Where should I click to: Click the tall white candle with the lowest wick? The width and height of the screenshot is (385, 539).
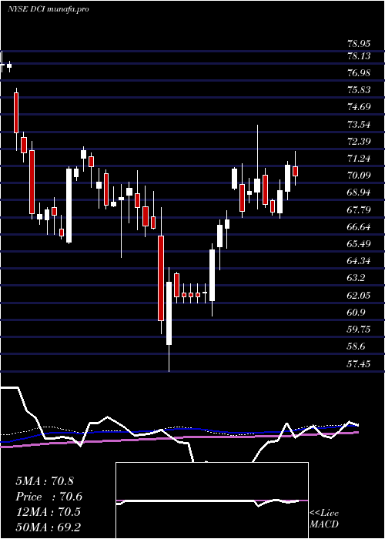(169, 313)
